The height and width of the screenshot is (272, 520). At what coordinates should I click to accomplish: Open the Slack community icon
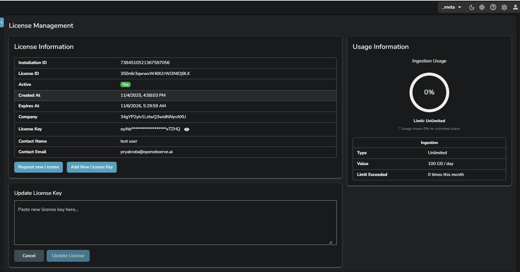[x=482, y=7]
